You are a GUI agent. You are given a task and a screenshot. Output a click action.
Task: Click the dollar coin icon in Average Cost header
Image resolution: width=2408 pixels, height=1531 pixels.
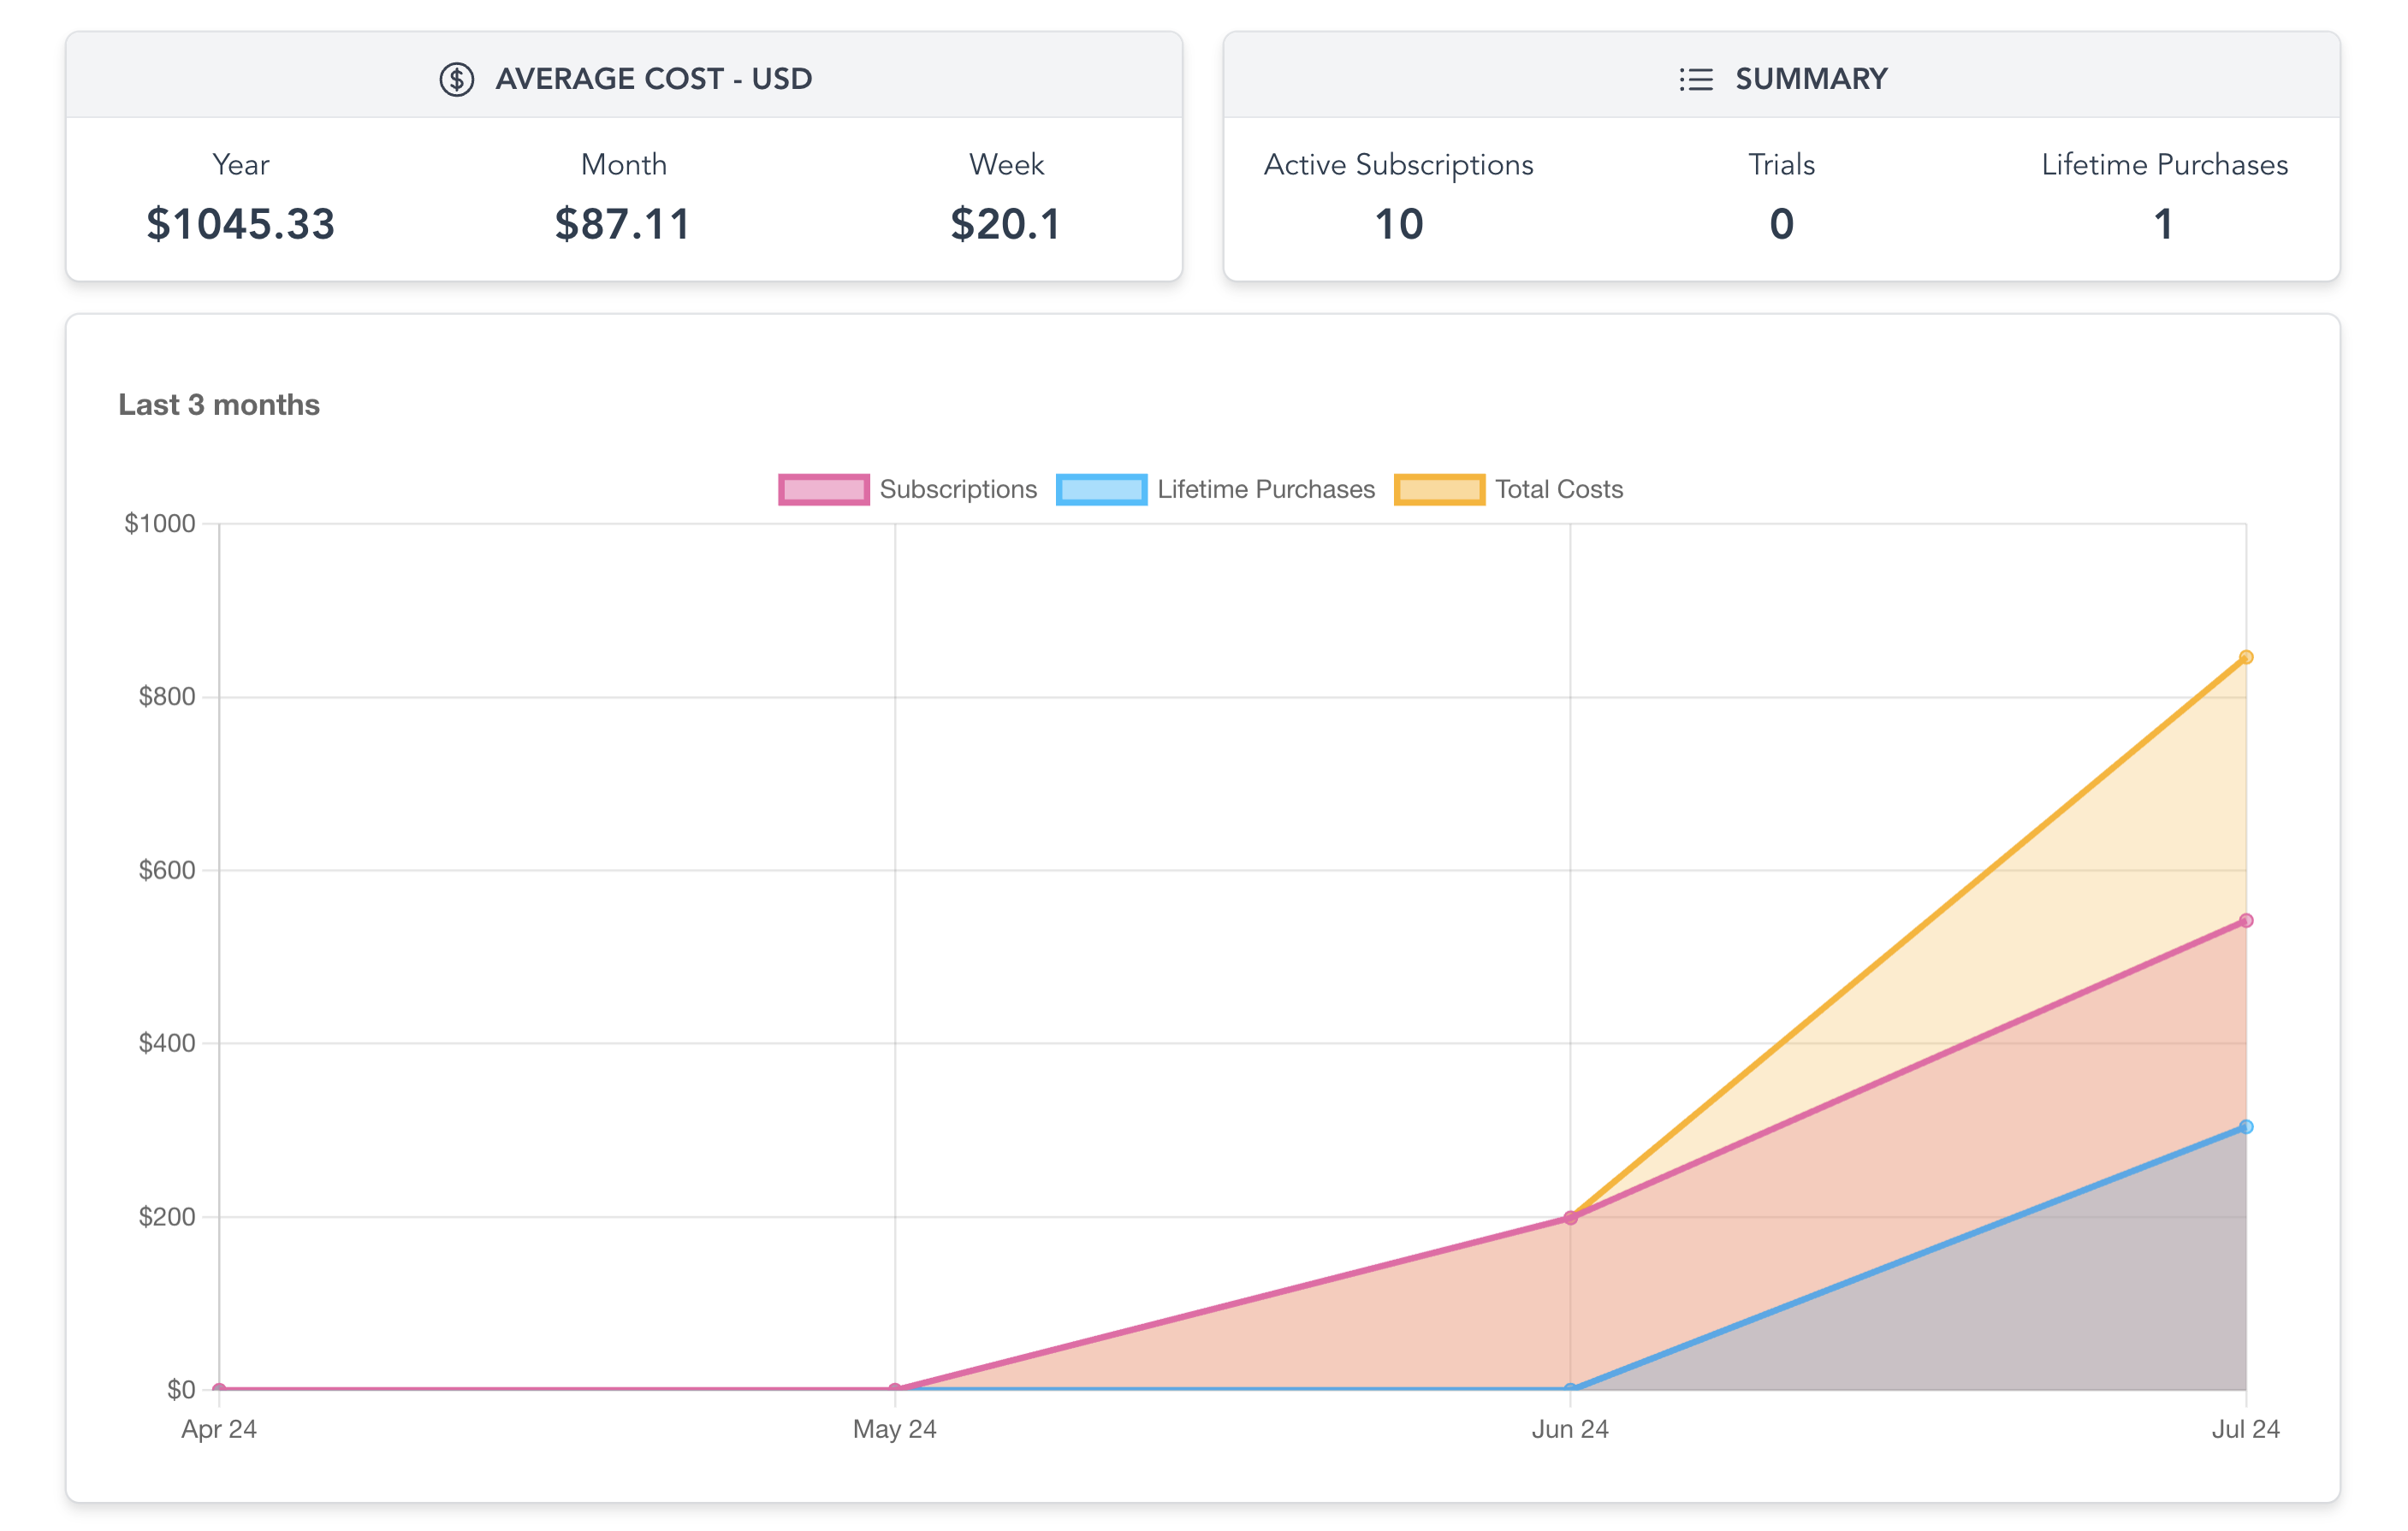(457, 79)
